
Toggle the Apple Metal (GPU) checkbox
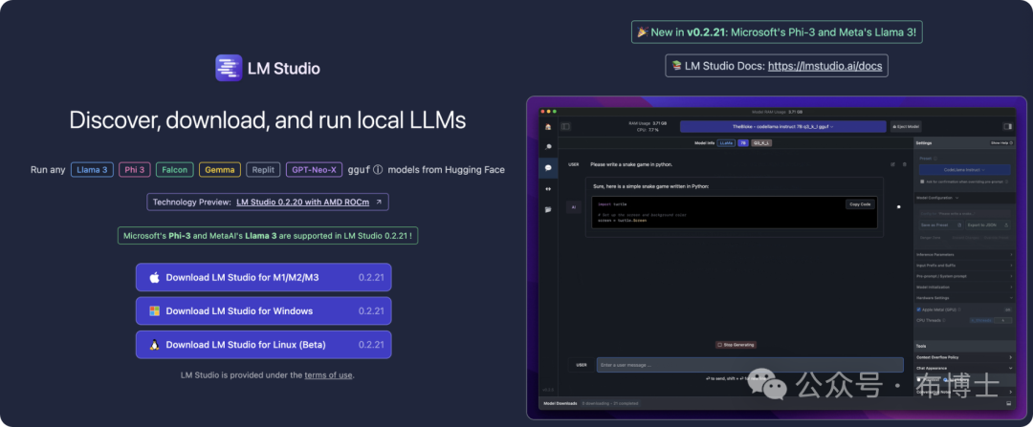click(x=920, y=310)
